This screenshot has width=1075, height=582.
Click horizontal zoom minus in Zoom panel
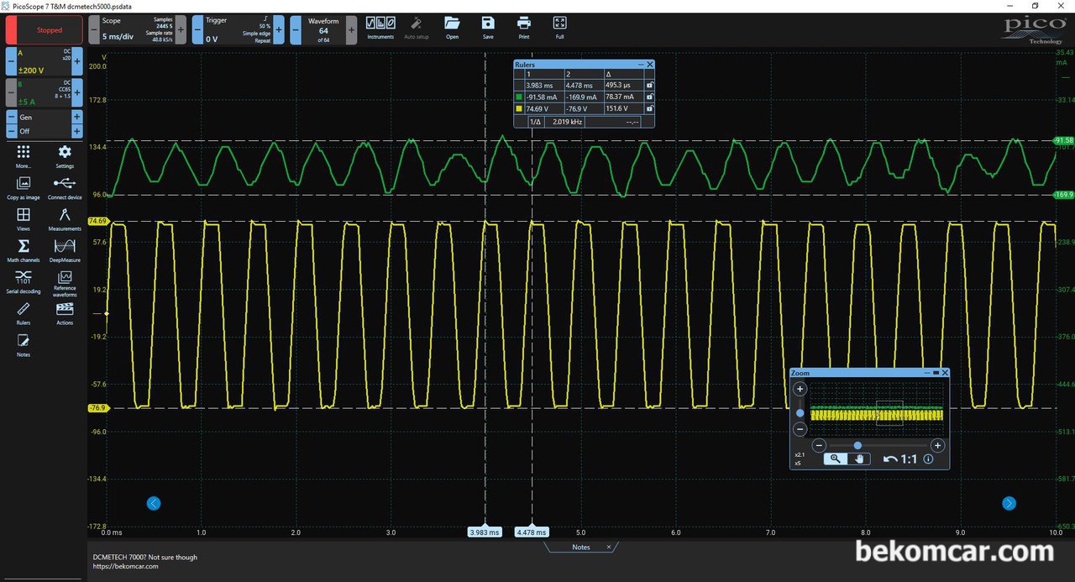click(x=819, y=445)
